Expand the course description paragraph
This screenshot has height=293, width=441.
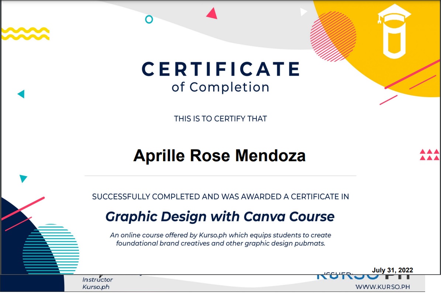click(x=220, y=239)
